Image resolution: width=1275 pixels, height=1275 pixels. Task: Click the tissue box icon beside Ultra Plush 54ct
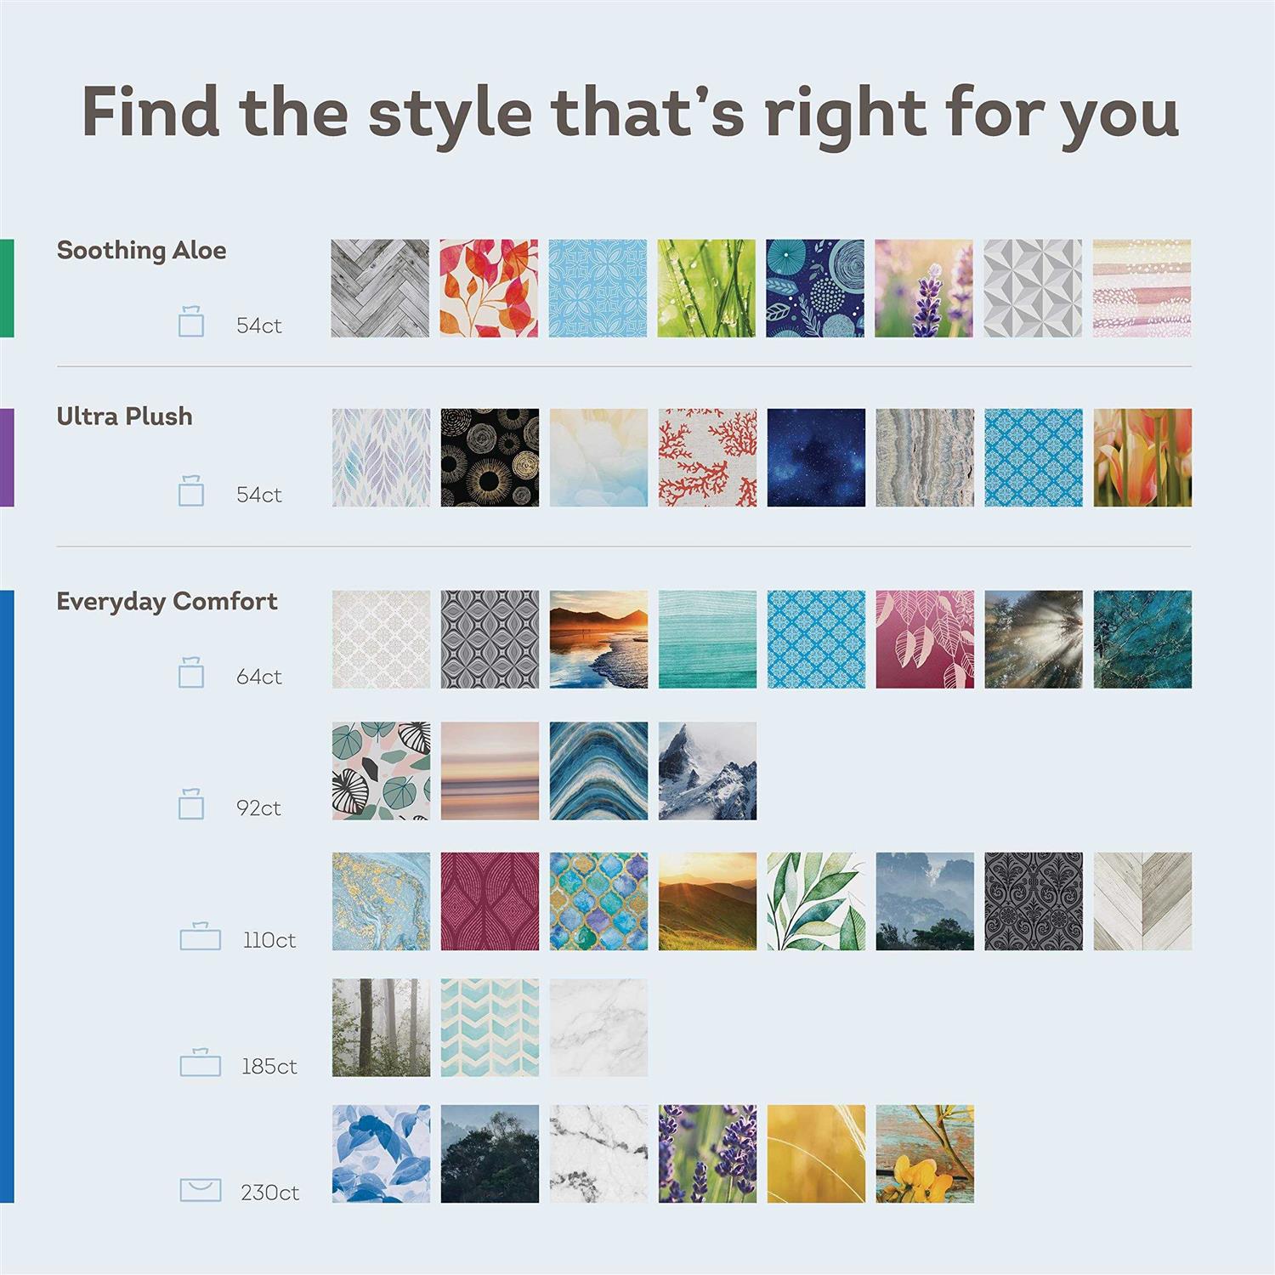coord(191,491)
